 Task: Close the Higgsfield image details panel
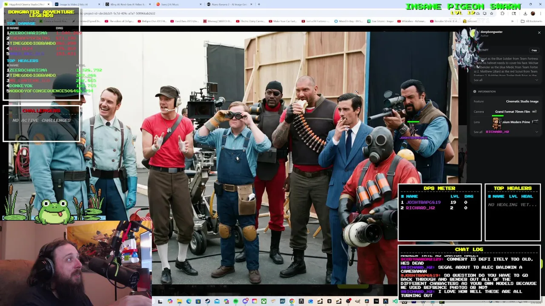539,33
